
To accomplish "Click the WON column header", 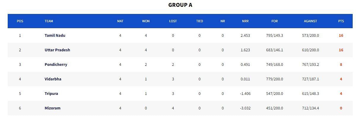I will [x=146, y=21].
